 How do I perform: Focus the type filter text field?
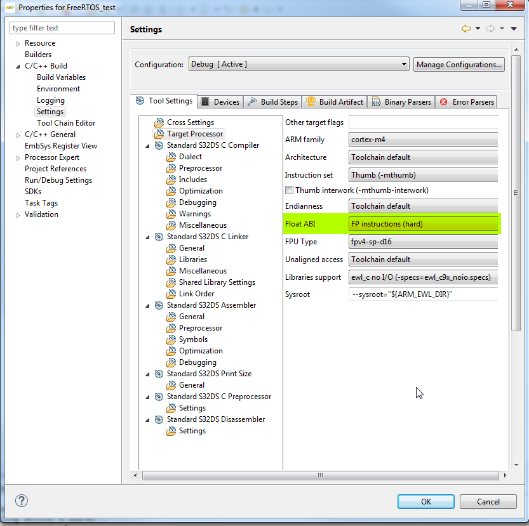coord(62,28)
